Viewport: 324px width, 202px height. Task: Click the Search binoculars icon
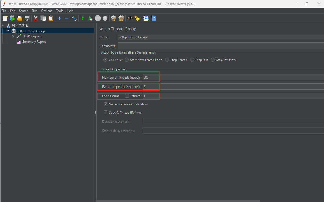point(130,18)
